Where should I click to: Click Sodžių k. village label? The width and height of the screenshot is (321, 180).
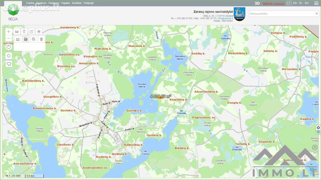point(198,54)
